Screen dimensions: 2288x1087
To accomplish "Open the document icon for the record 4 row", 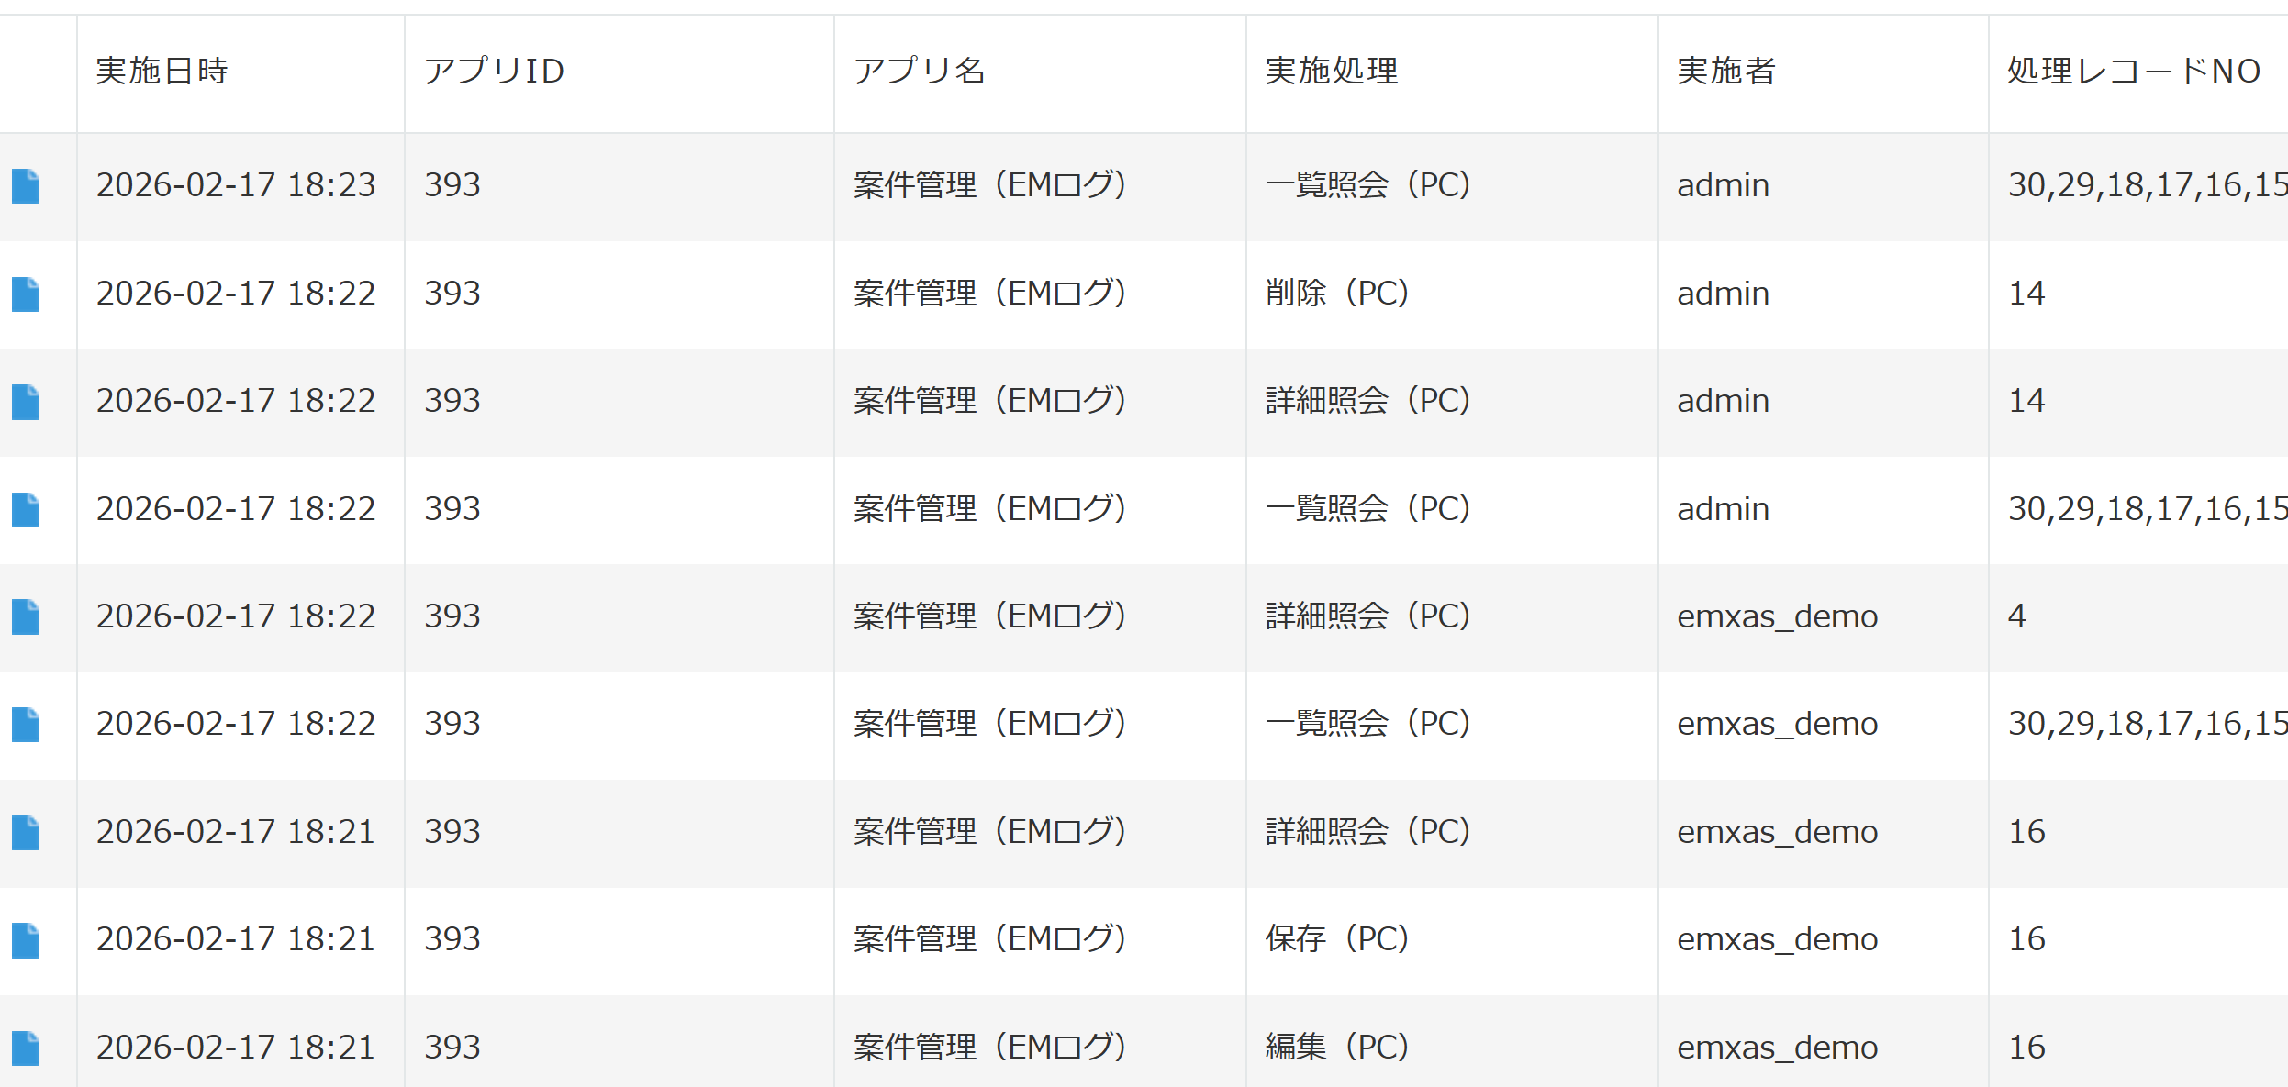I will (25, 617).
